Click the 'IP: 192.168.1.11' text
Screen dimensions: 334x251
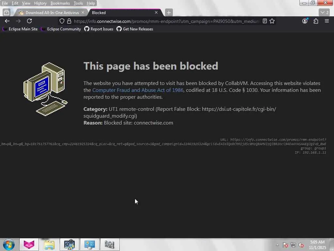311,152
